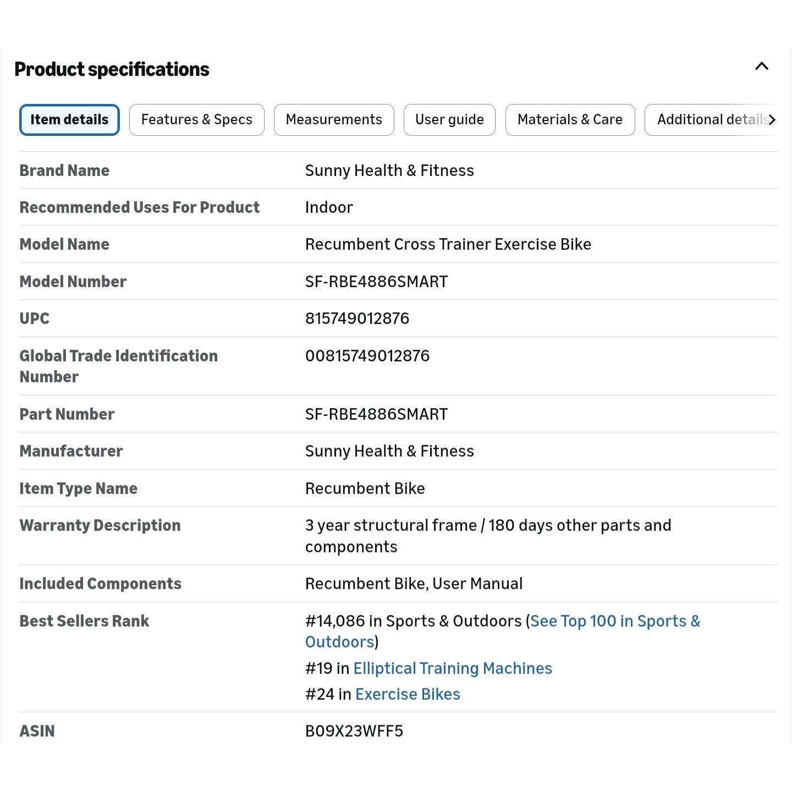Go to the User guide tab

[449, 119]
